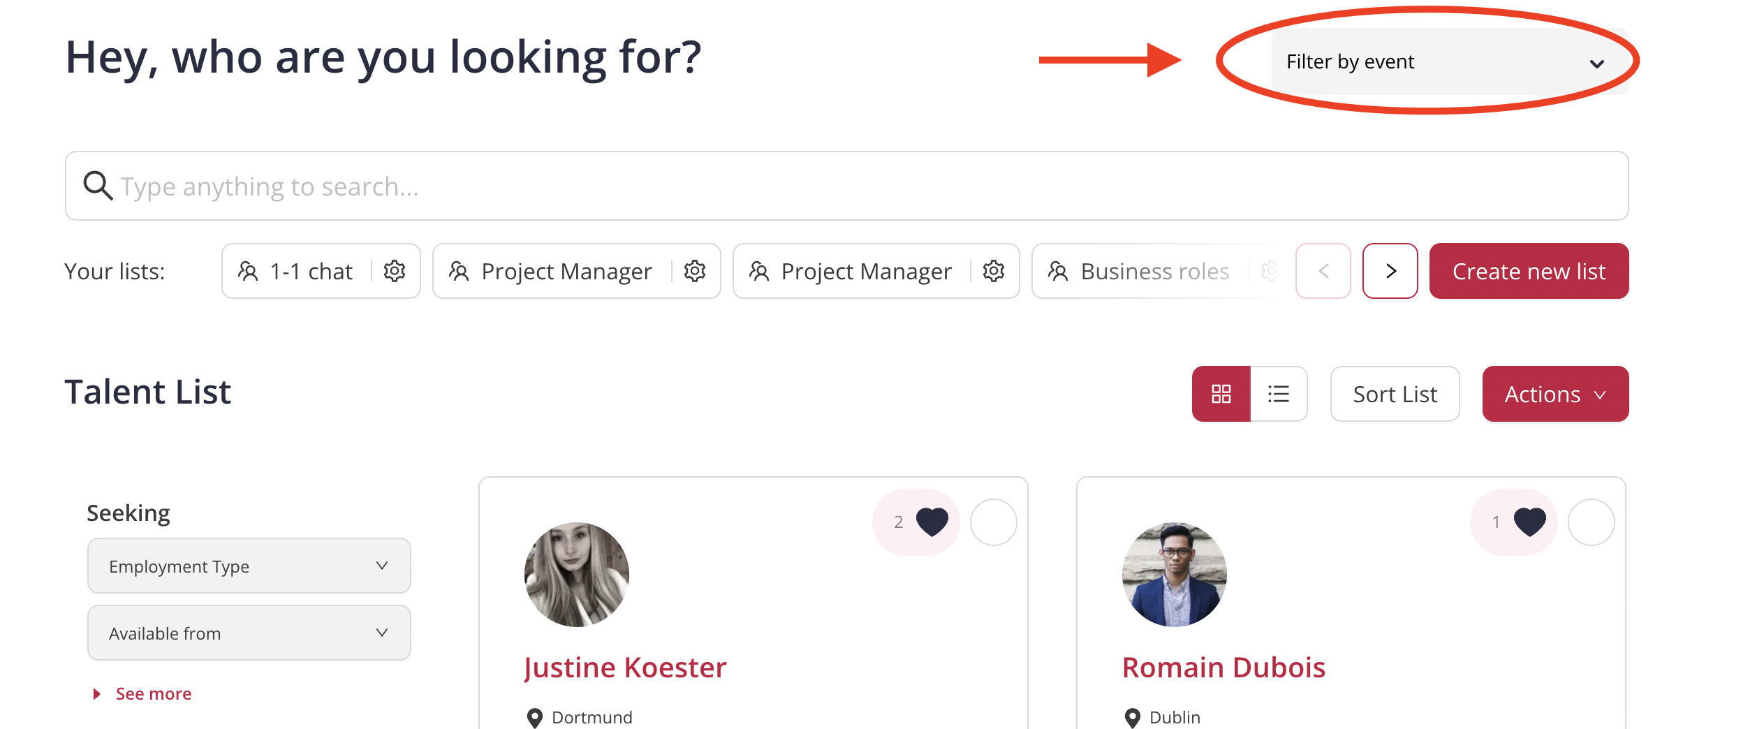Open Romain Dubois's profile photo
Screen dimensions: 1764x729
click(1175, 574)
